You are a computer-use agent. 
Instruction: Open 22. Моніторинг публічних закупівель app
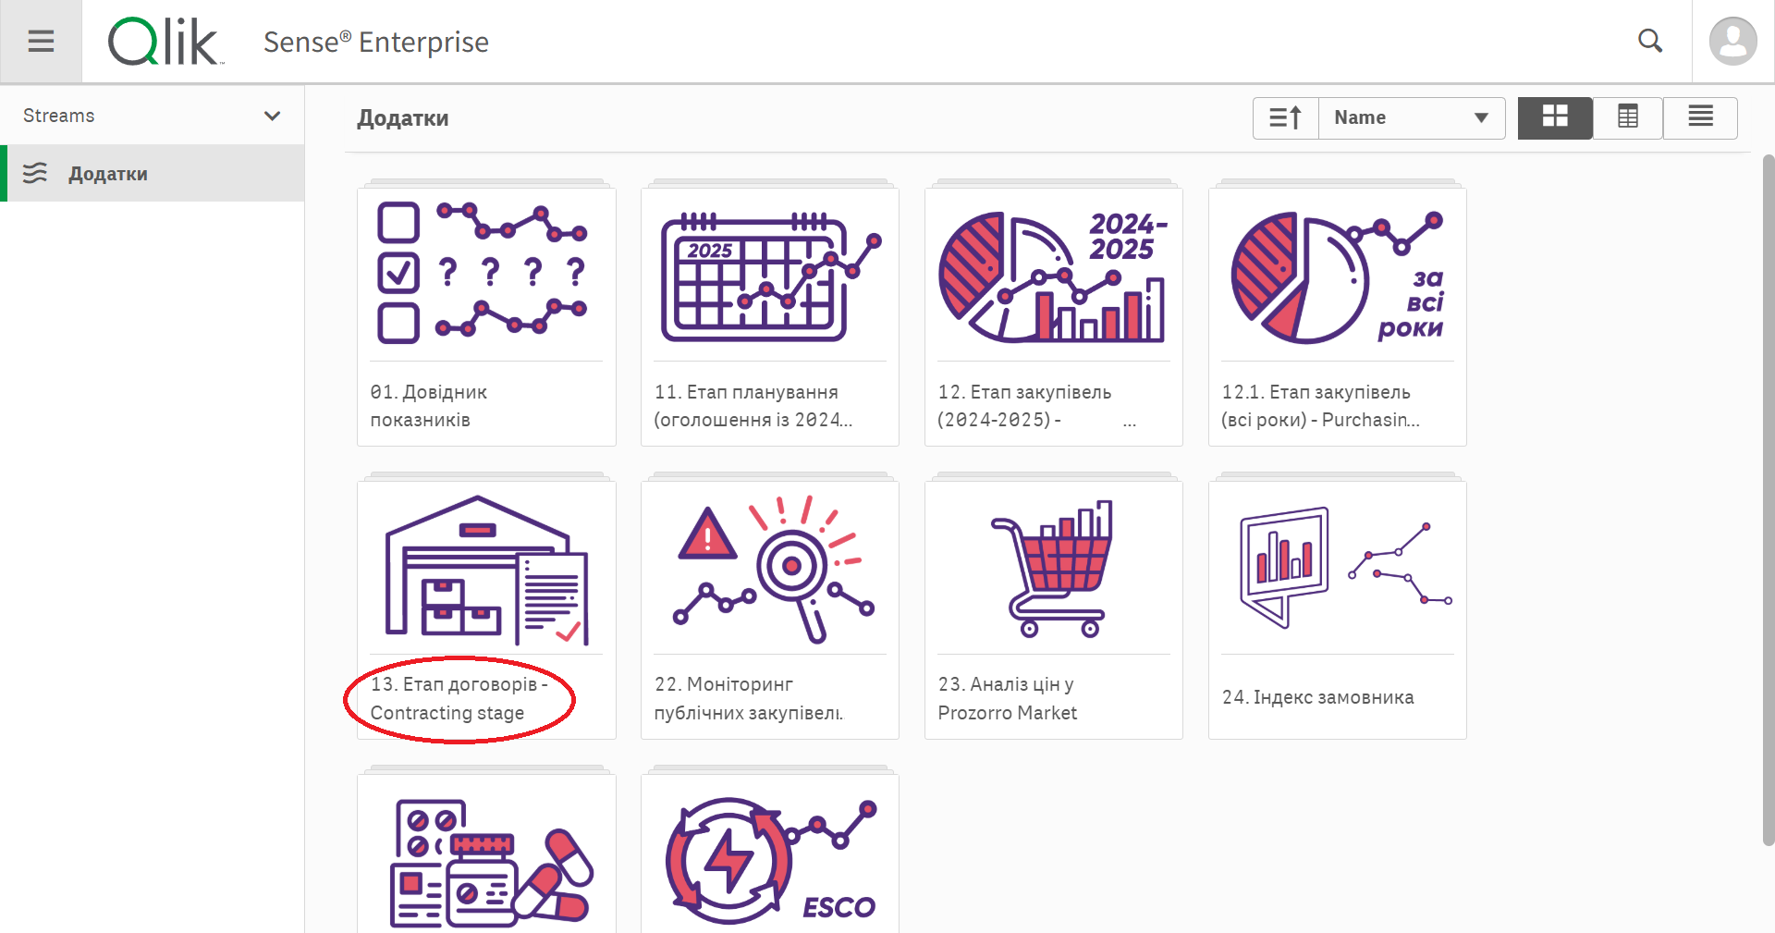(x=769, y=569)
